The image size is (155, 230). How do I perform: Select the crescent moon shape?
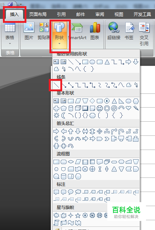(64, 116)
